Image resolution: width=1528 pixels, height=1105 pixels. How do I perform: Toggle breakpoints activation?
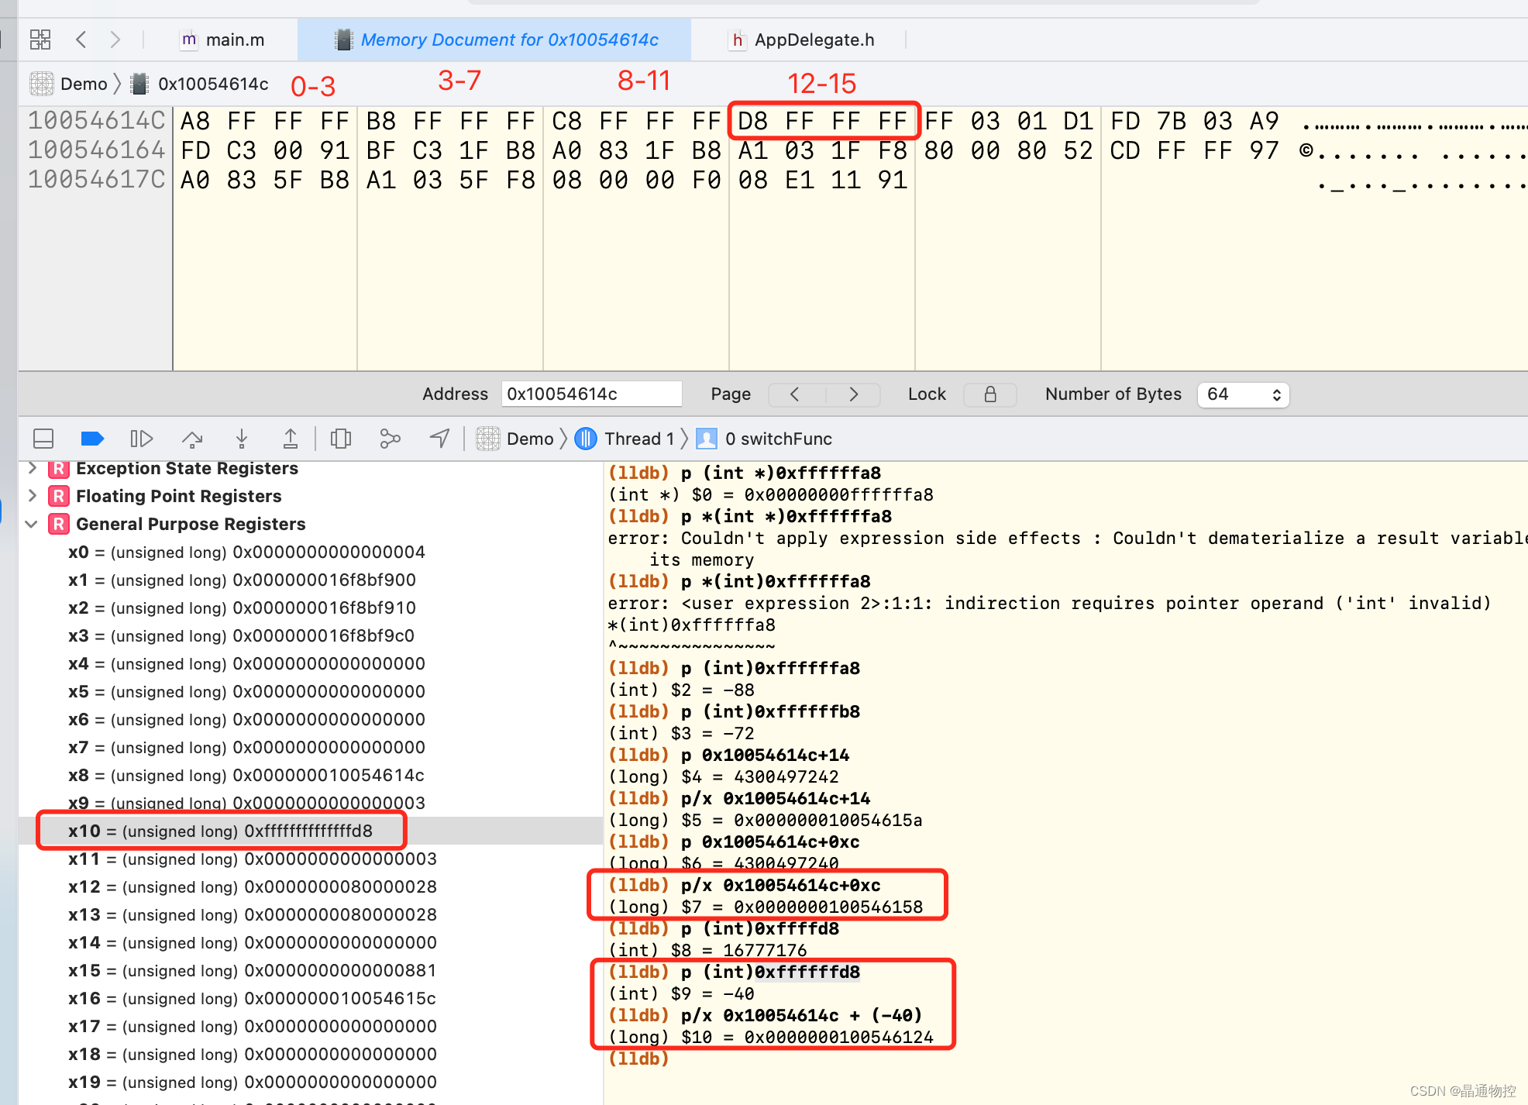coord(92,439)
